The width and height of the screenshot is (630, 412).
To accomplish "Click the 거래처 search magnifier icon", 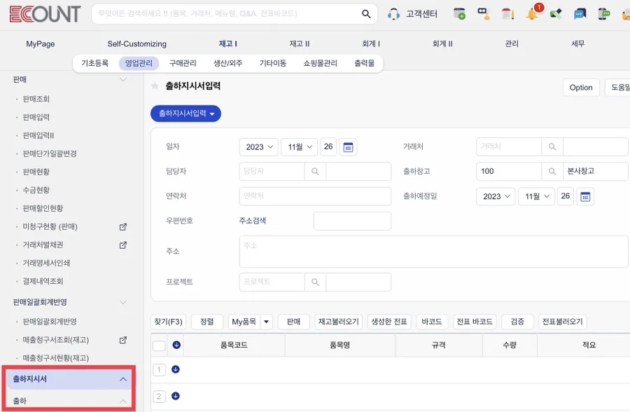I will coord(552,147).
